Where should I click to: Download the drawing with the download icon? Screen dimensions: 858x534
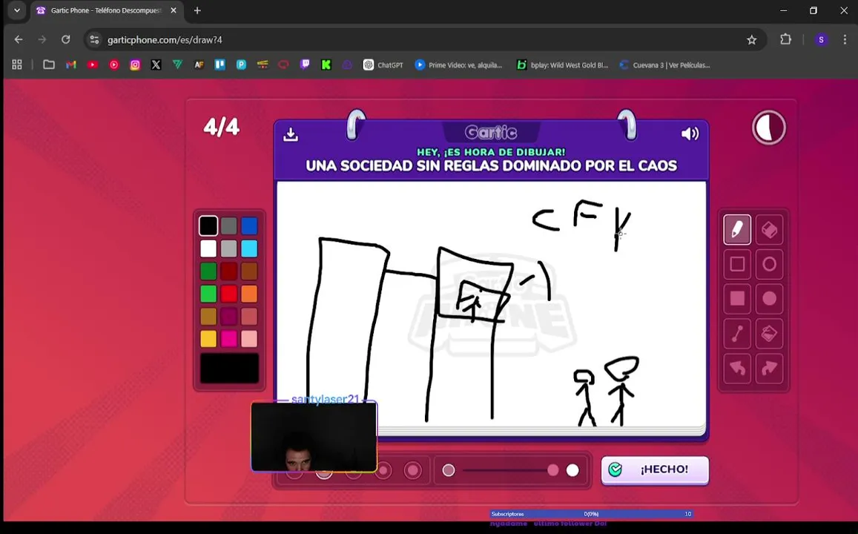[291, 134]
